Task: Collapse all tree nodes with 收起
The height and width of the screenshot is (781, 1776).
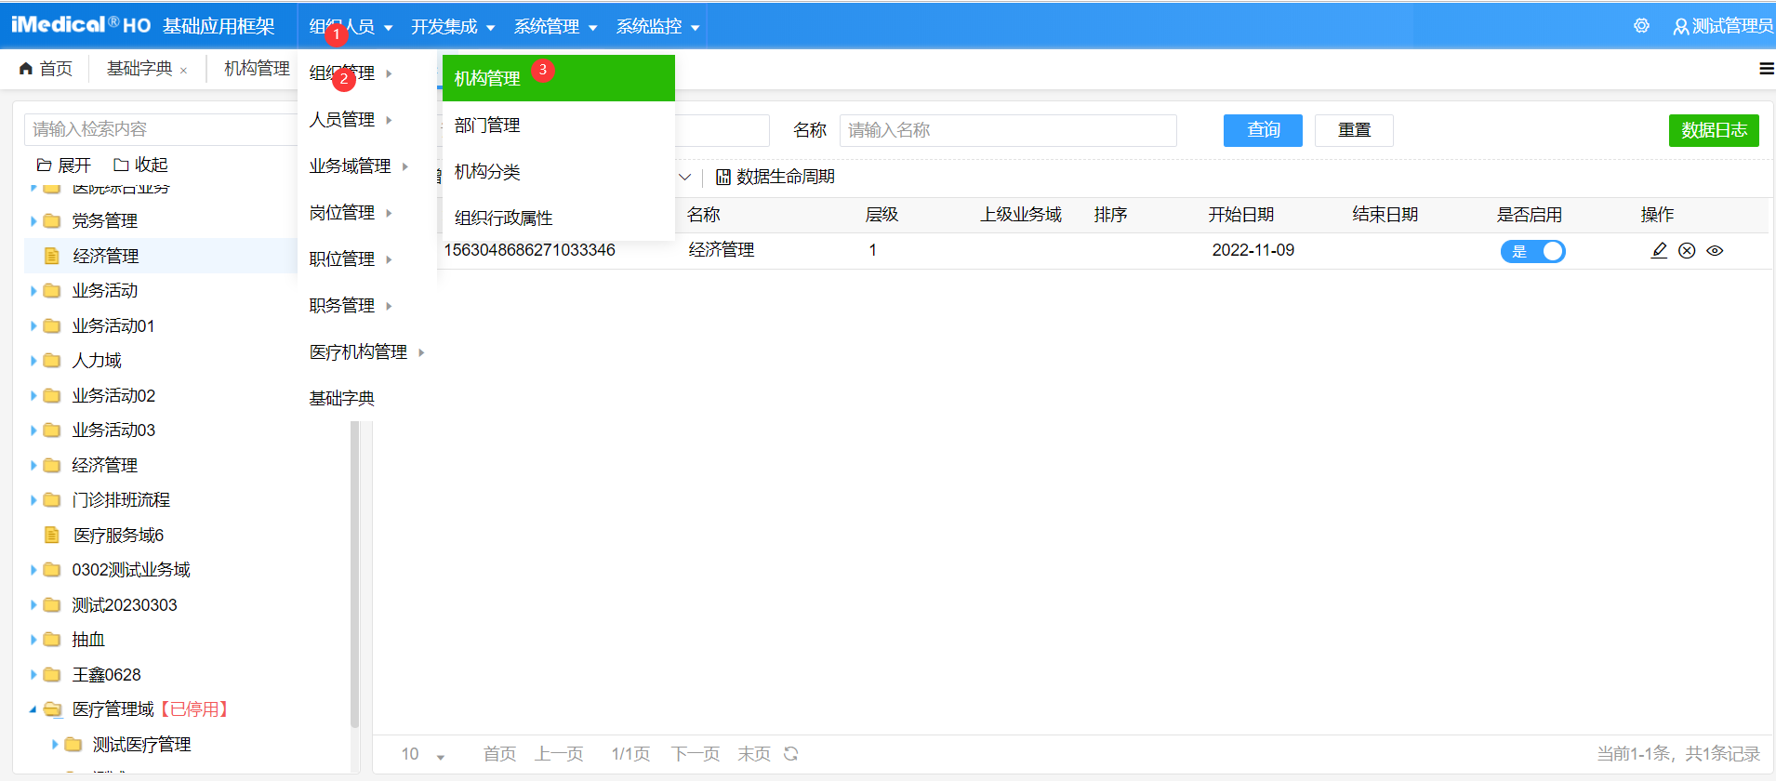Action: (140, 165)
